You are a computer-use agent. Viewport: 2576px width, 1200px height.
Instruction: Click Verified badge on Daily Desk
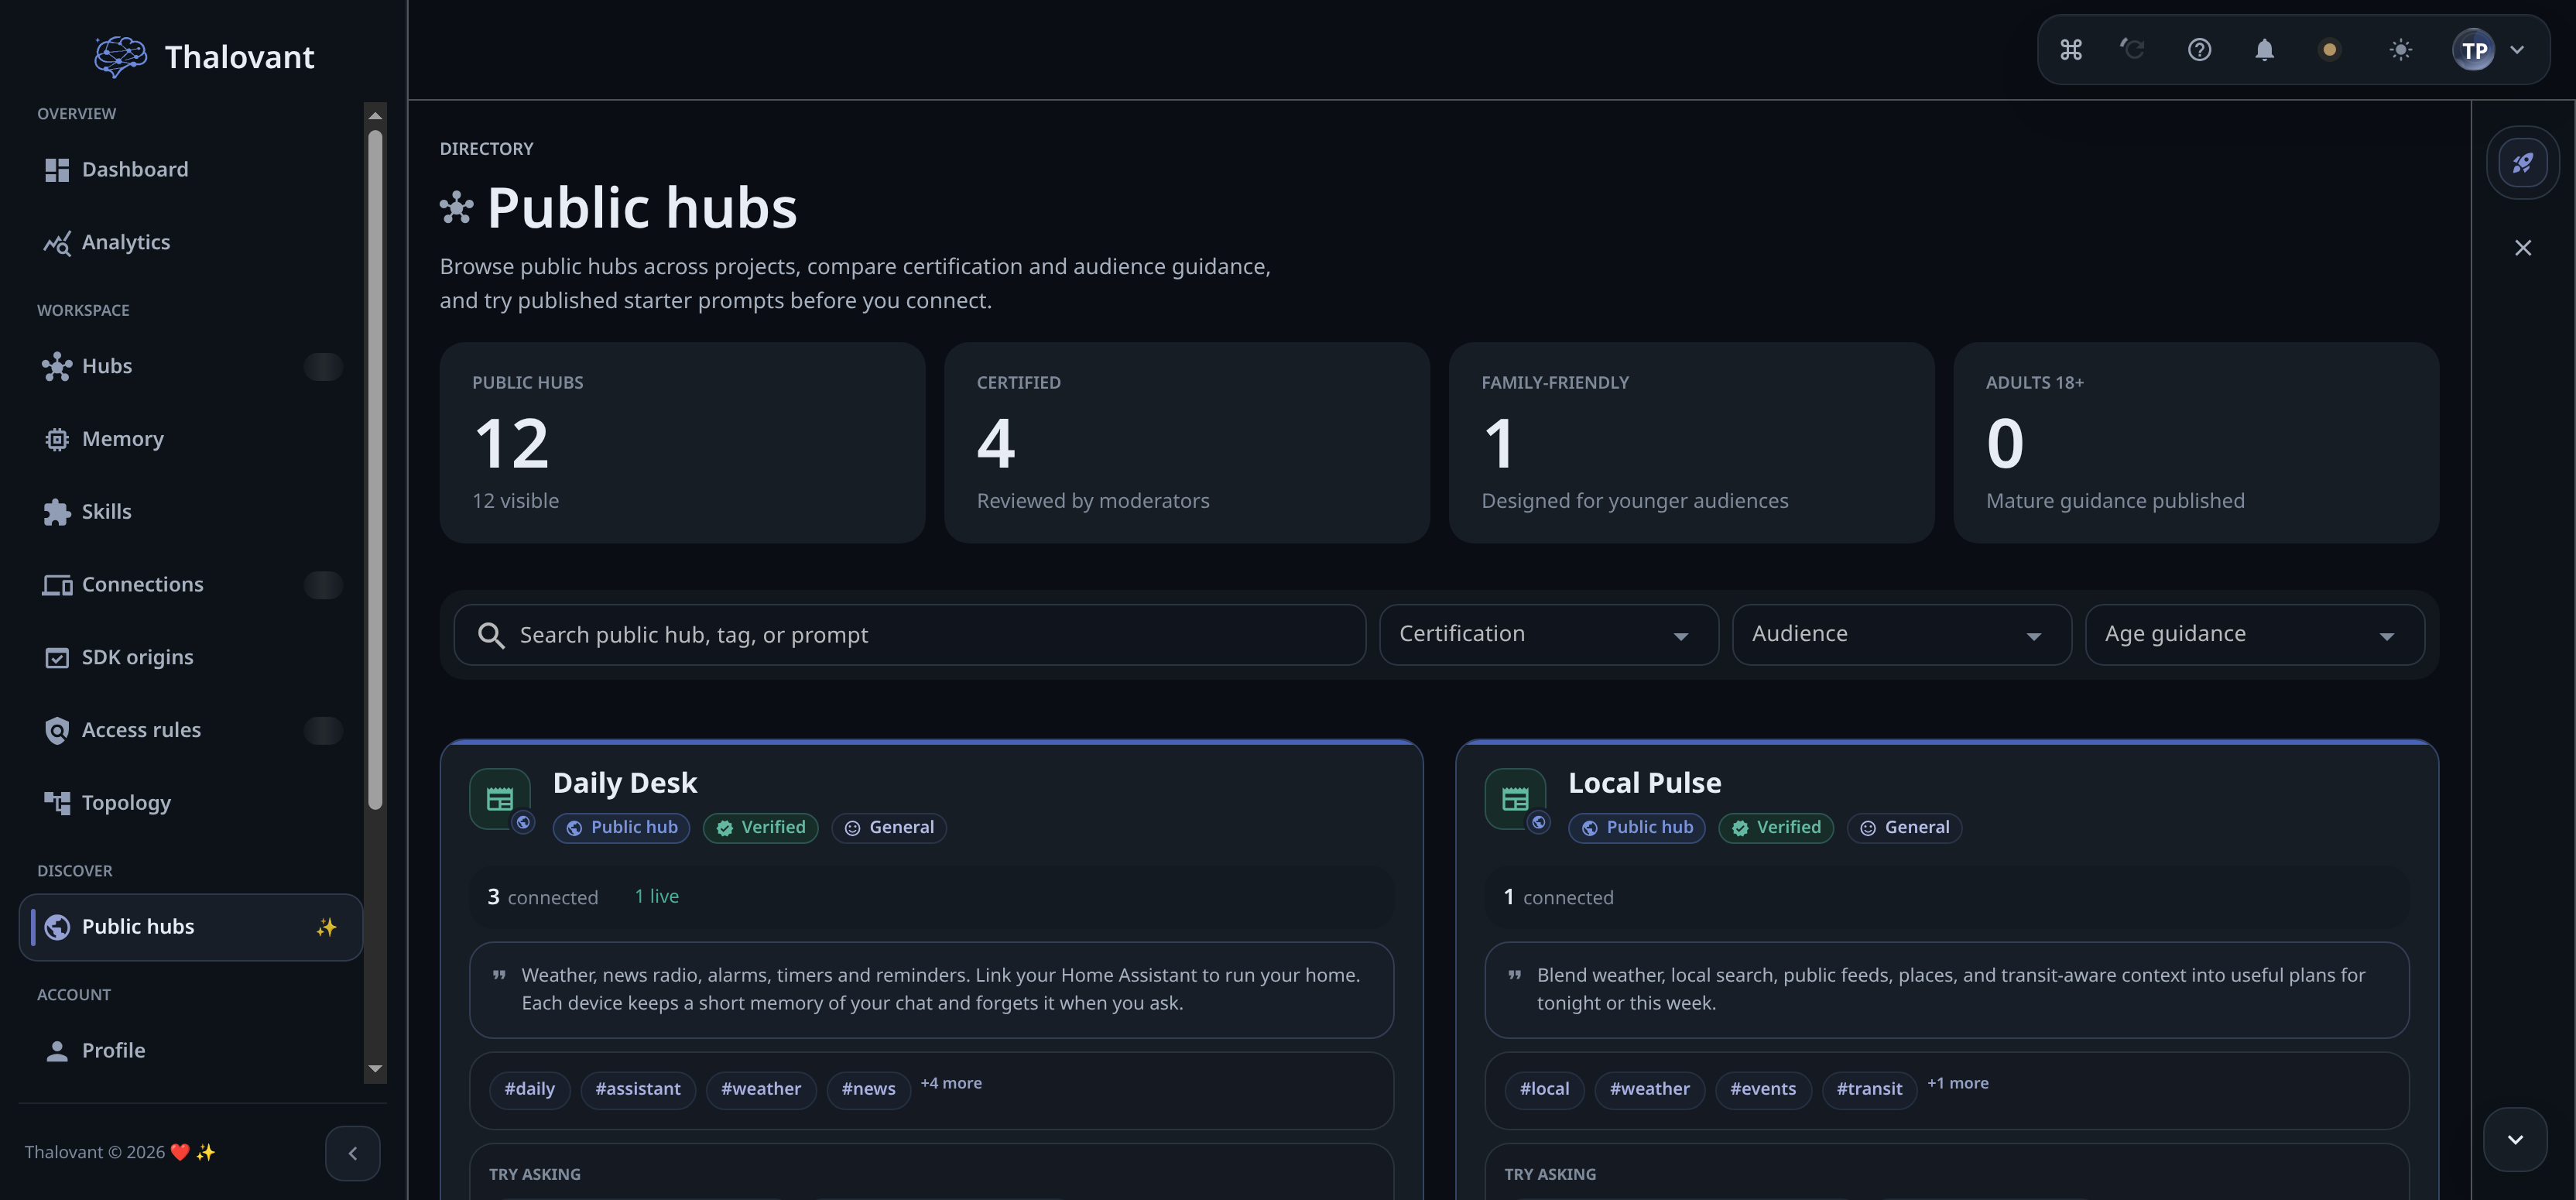click(x=760, y=828)
